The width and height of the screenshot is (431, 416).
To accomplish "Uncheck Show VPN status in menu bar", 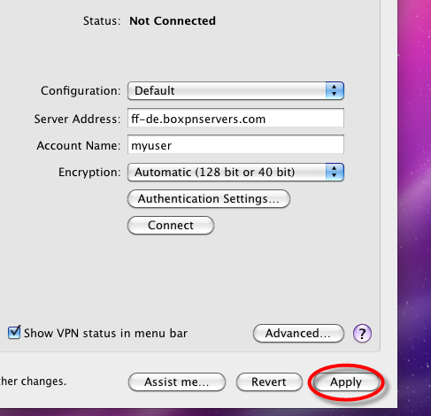I will 14,333.
